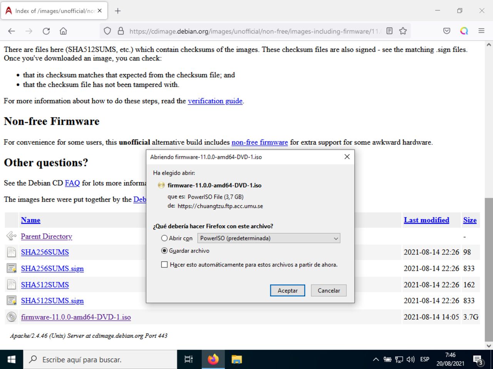Close the Index of /images tab
This screenshot has width=493, height=369.
[x=100, y=11]
